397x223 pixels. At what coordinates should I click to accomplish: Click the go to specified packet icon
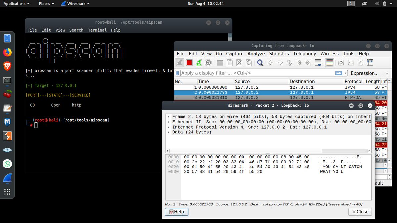(x=289, y=63)
